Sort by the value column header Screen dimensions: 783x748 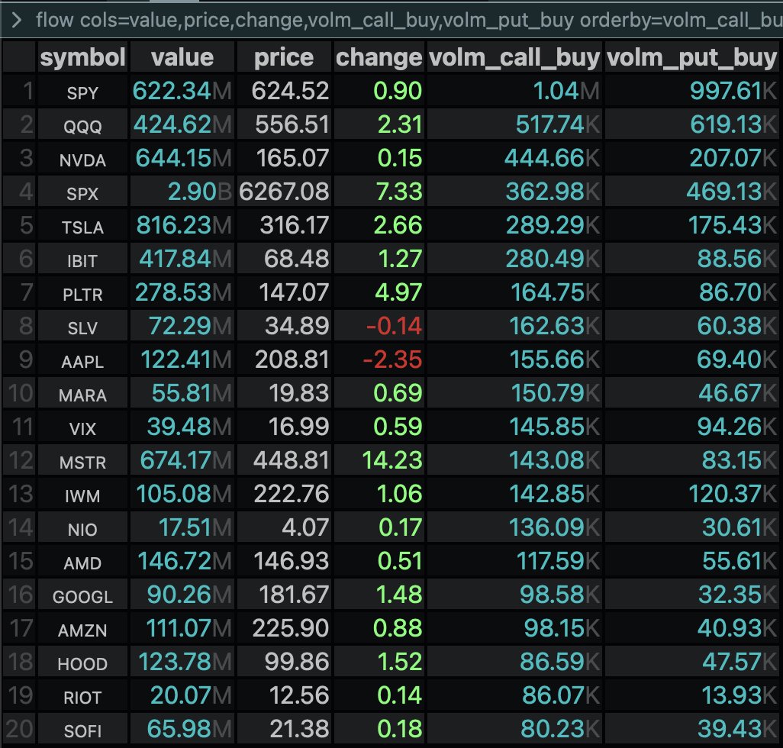(x=182, y=57)
